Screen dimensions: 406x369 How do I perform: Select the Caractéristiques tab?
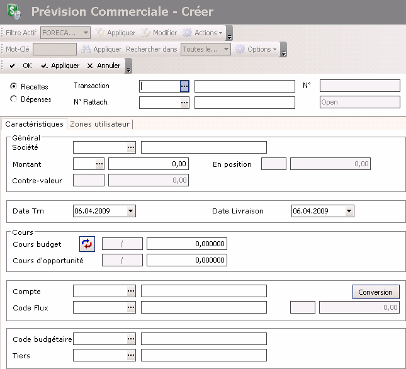coord(34,124)
